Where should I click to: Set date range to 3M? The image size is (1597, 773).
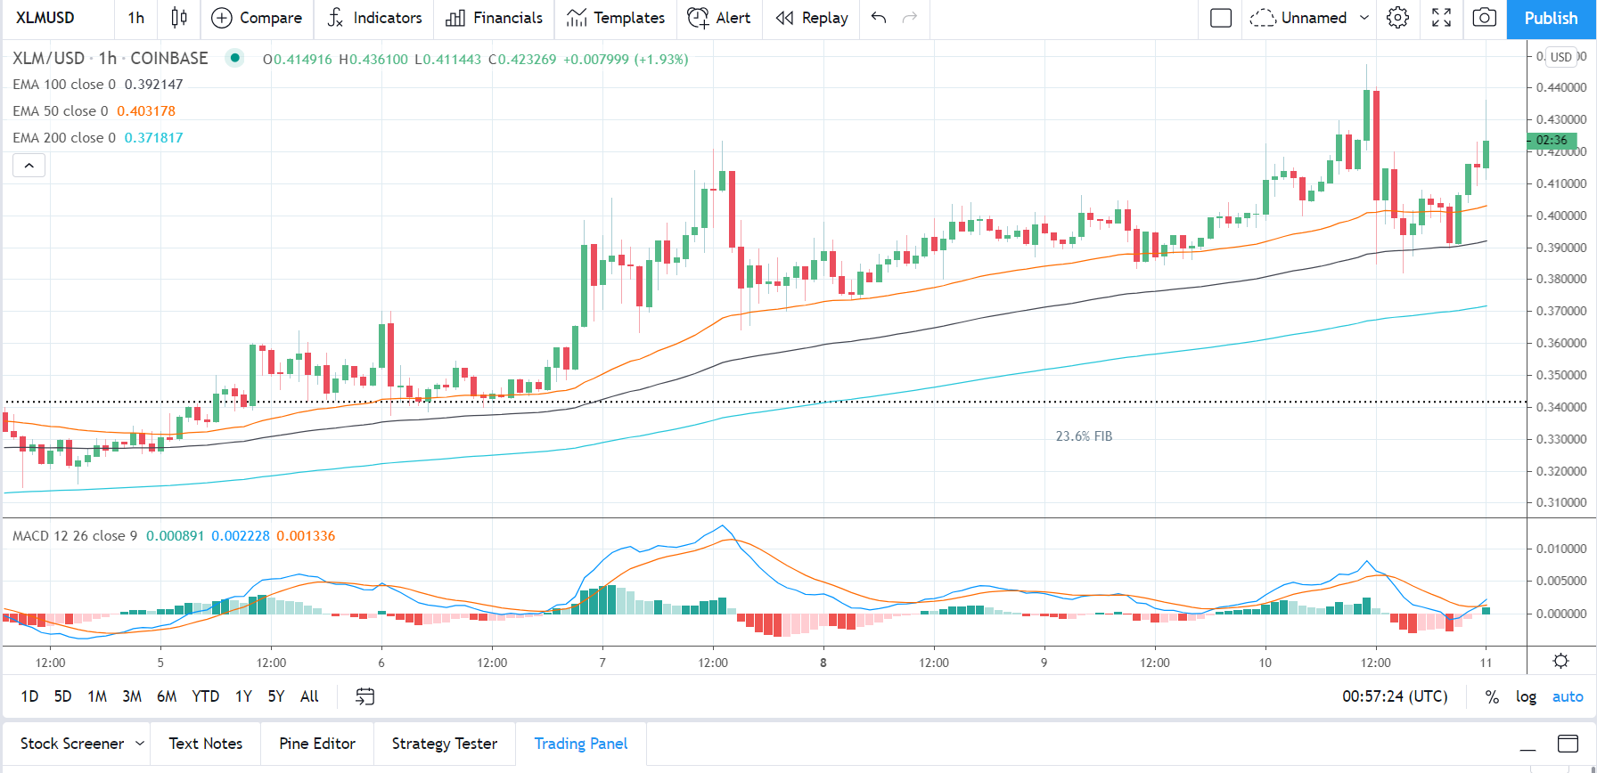pos(132,696)
